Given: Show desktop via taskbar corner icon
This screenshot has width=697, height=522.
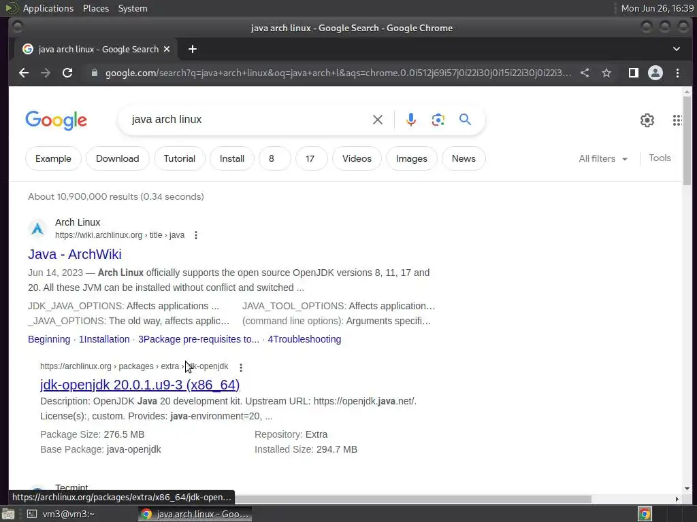Looking at the screenshot, I should point(8,514).
